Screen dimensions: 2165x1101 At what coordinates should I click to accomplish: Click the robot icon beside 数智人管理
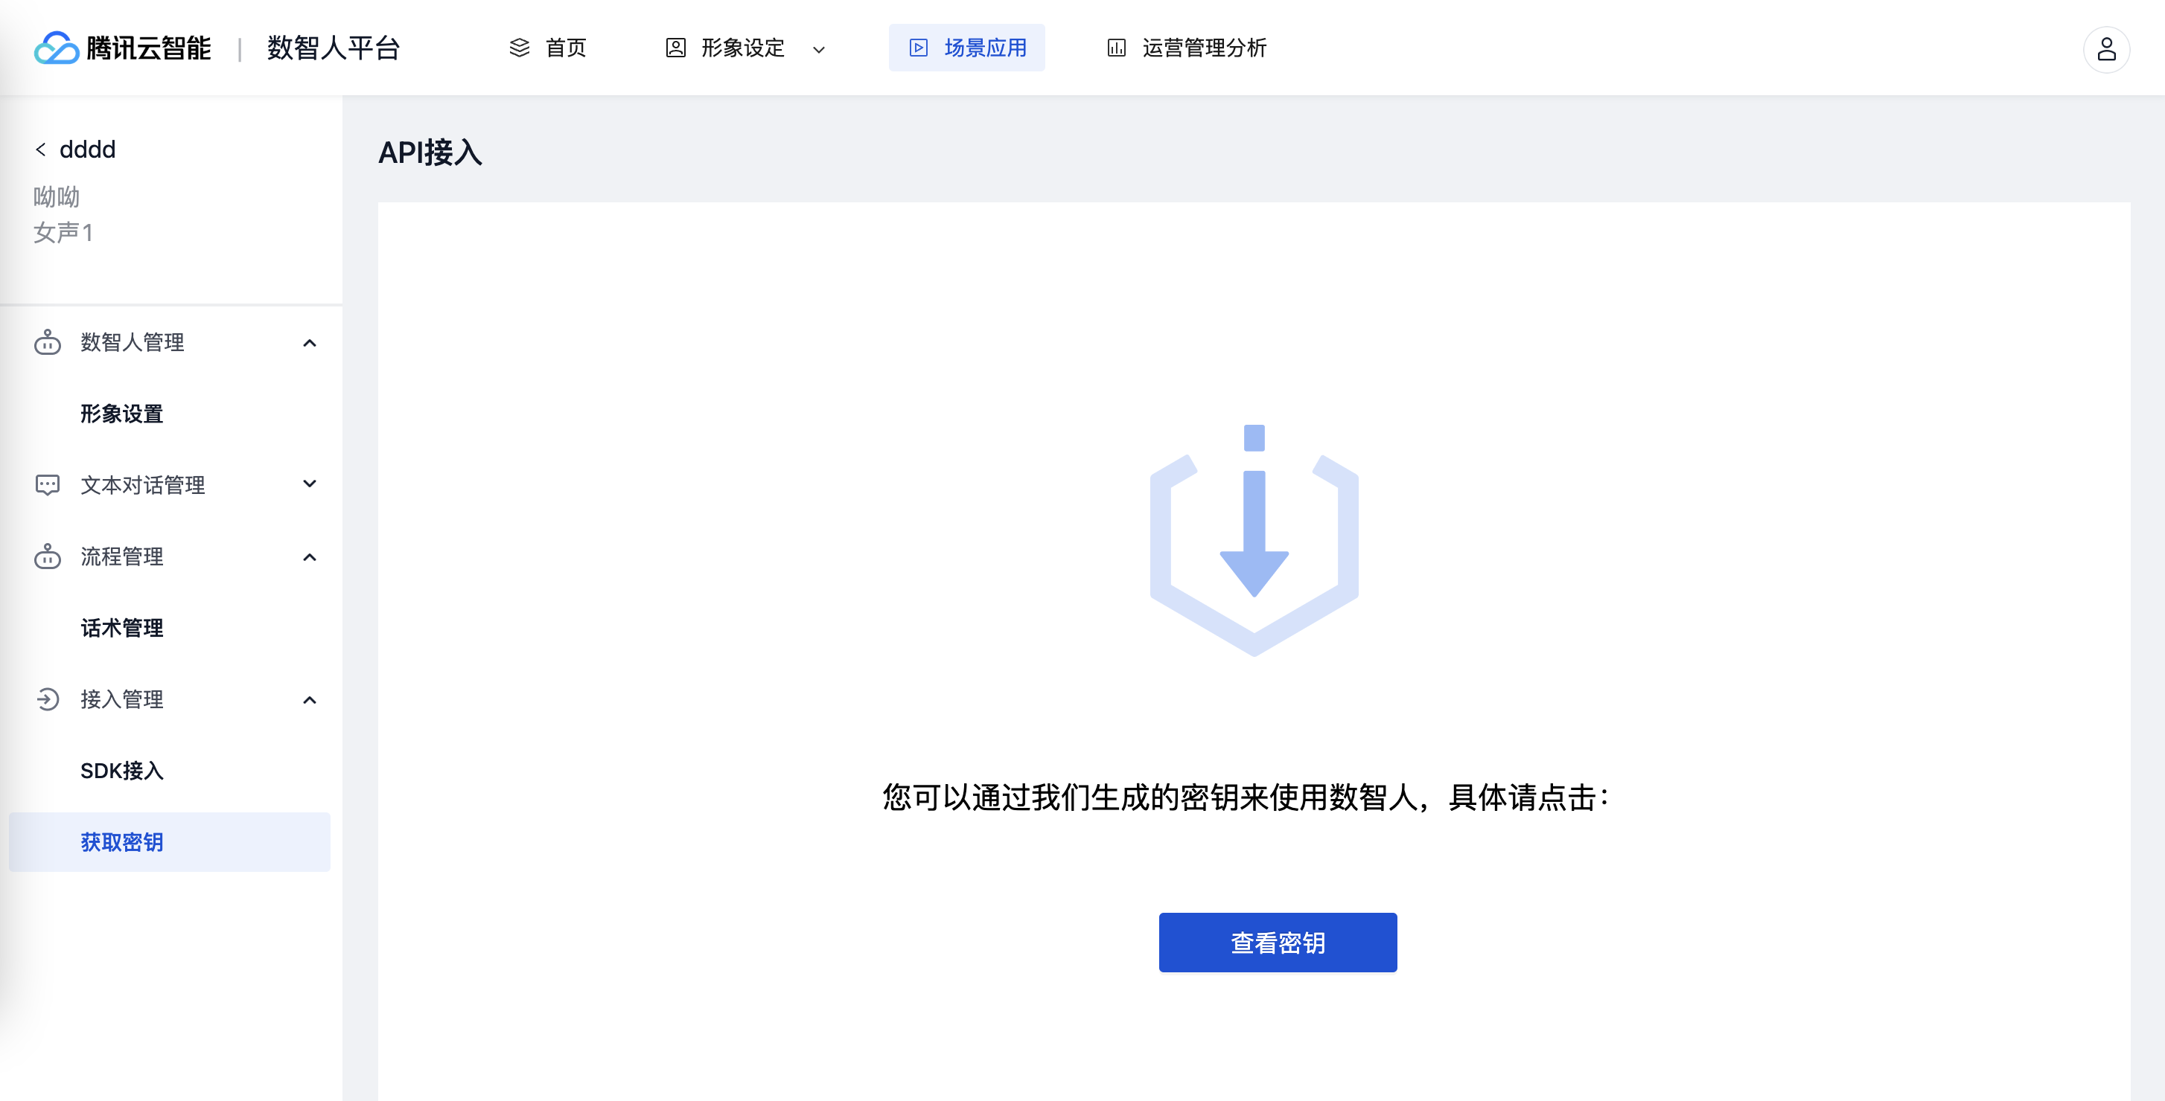click(47, 343)
